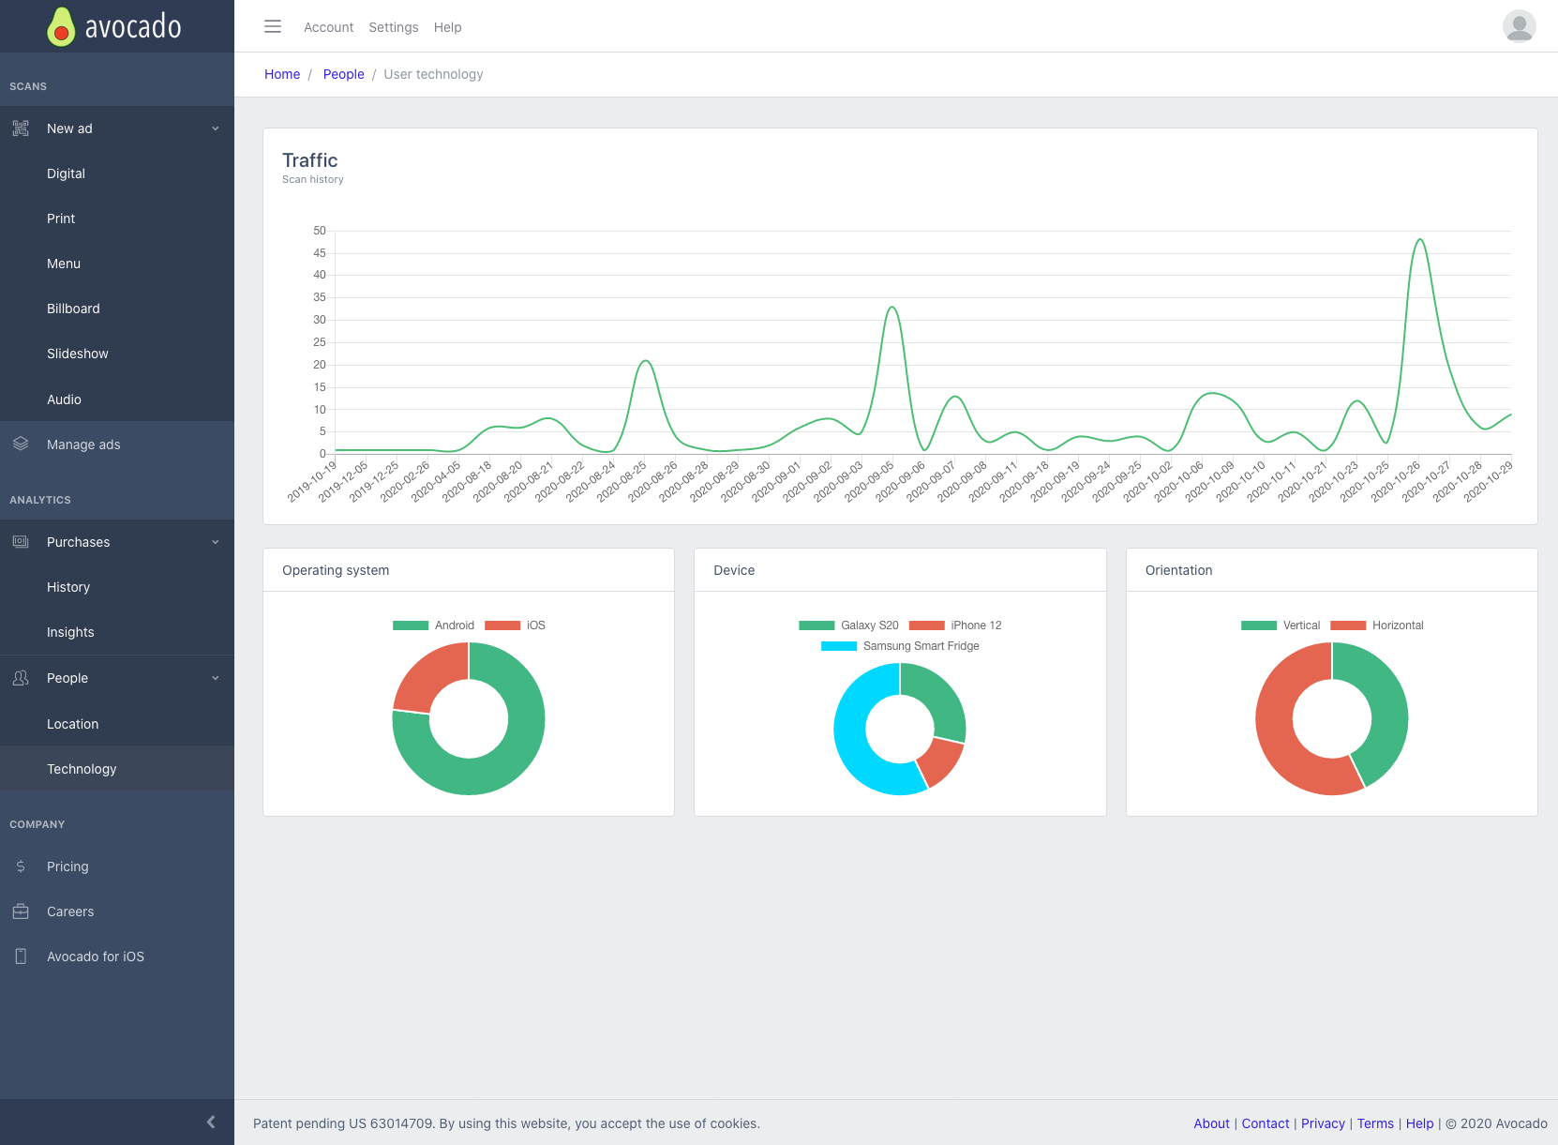Click the Manage ads layers icon
The width and height of the screenshot is (1558, 1145).
tap(21, 444)
